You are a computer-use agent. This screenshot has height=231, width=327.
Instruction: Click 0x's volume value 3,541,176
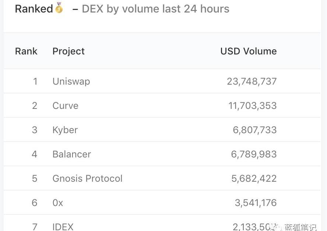[256, 203]
